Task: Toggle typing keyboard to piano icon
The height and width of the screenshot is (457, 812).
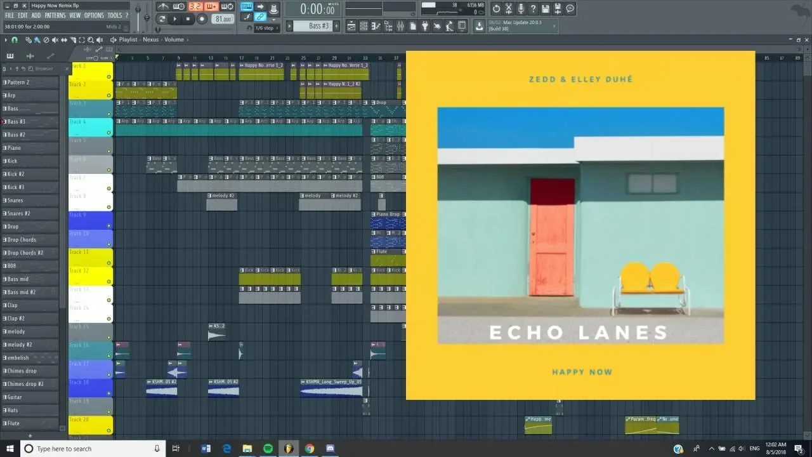Action: [246, 6]
